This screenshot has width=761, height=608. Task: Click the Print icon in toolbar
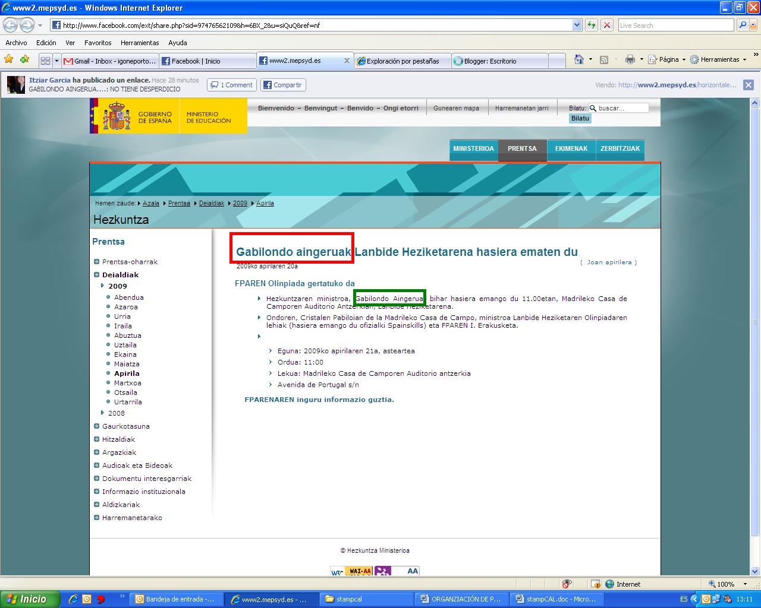point(630,59)
